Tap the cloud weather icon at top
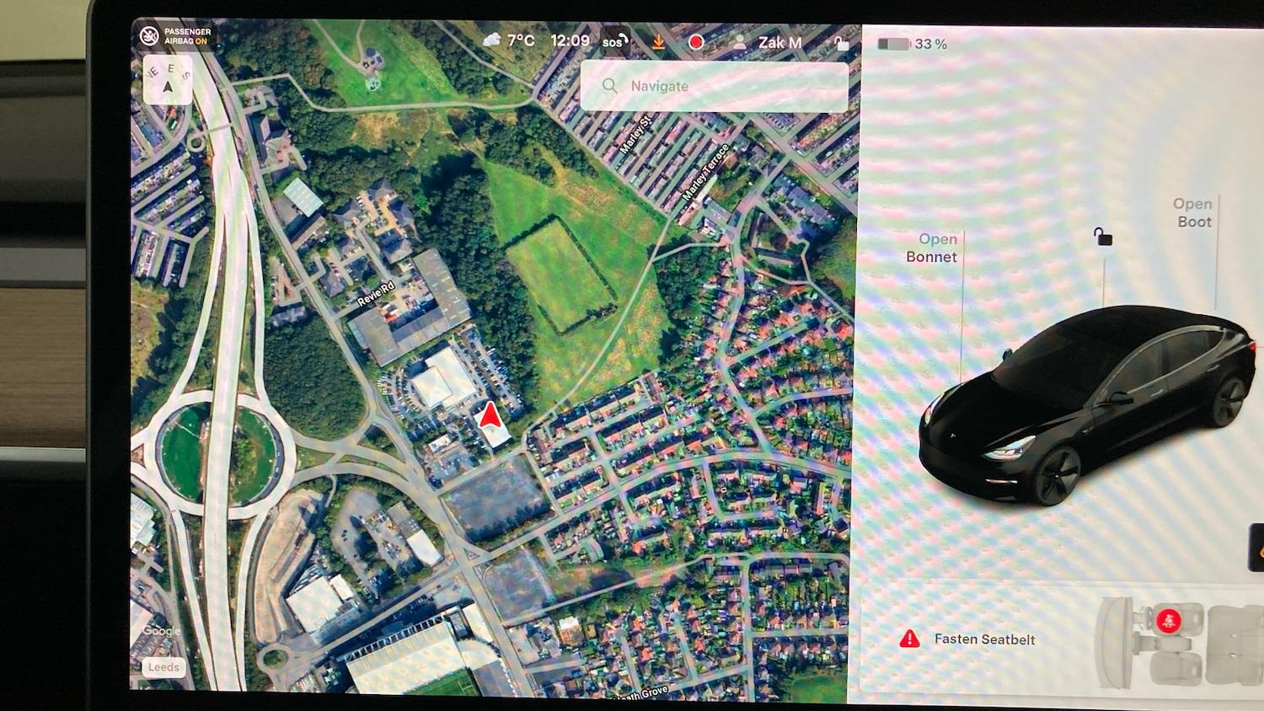The width and height of the screenshot is (1264, 711). (x=492, y=40)
